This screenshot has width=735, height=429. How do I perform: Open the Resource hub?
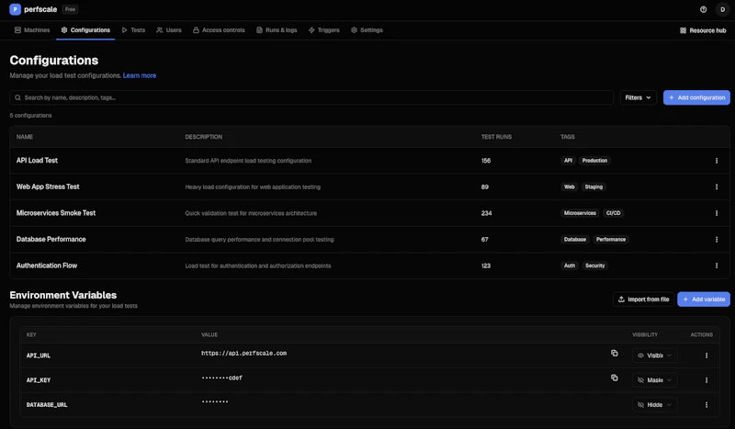[x=703, y=30]
